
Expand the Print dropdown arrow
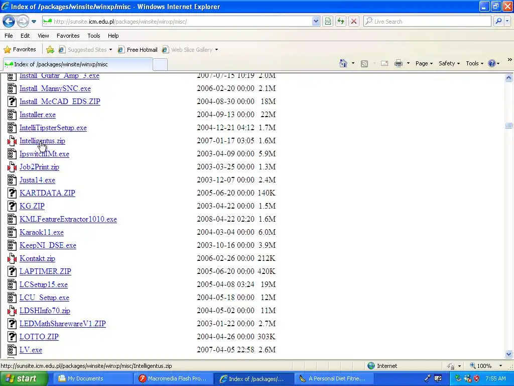[408, 63]
